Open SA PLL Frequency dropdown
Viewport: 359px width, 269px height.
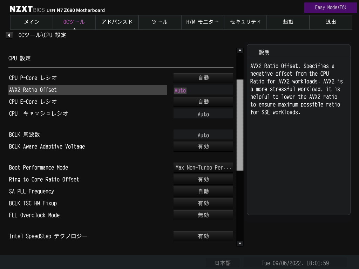tap(203, 191)
